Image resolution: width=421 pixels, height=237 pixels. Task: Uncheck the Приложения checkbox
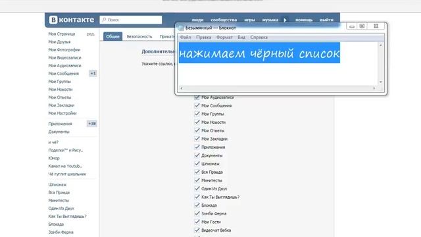point(197,147)
